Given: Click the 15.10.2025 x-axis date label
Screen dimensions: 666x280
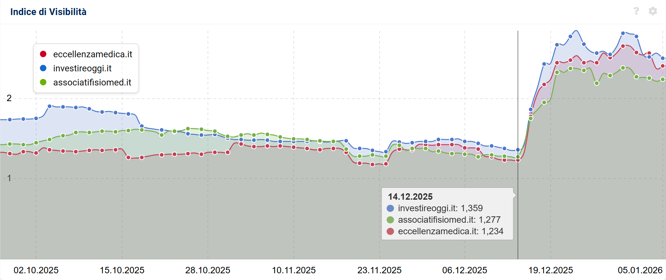Looking at the screenshot, I should (x=122, y=270).
